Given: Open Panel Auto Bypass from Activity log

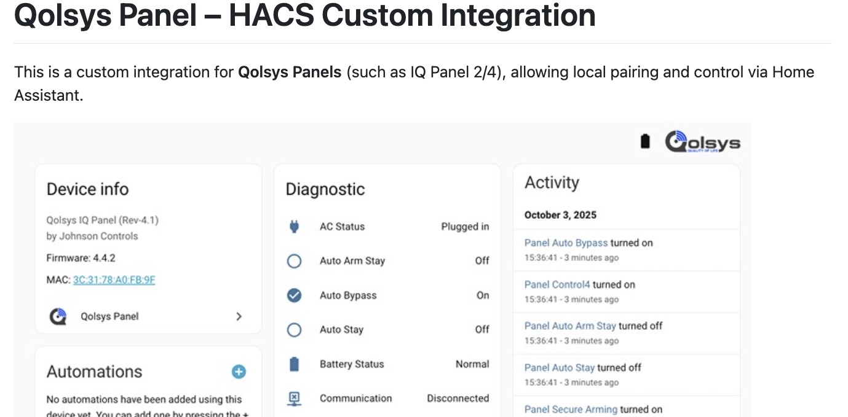Looking at the screenshot, I should pyautogui.click(x=565, y=243).
